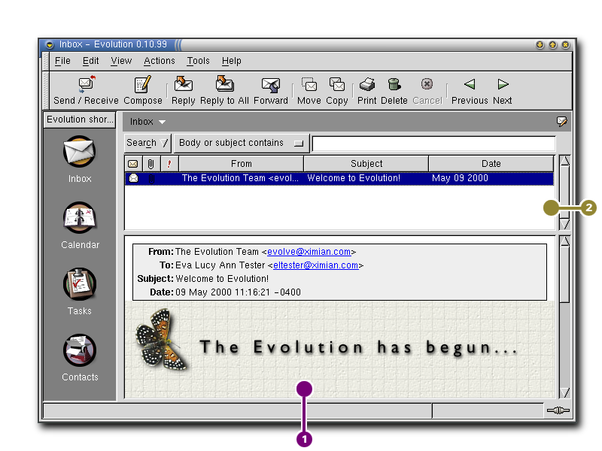602x451 pixels.
Task: Delete the selected email
Action: (394, 84)
